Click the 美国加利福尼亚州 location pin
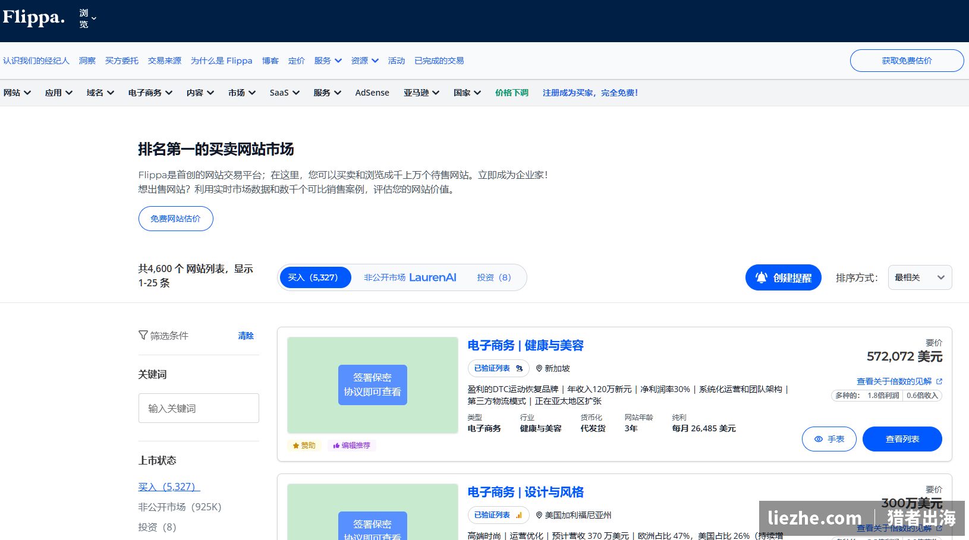The width and height of the screenshot is (969, 540). (x=539, y=515)
